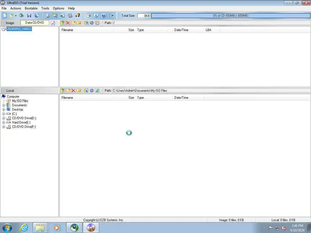Select My ISO Files in local tree
Screen dimensions: 311x233
(x=20, y=101)
